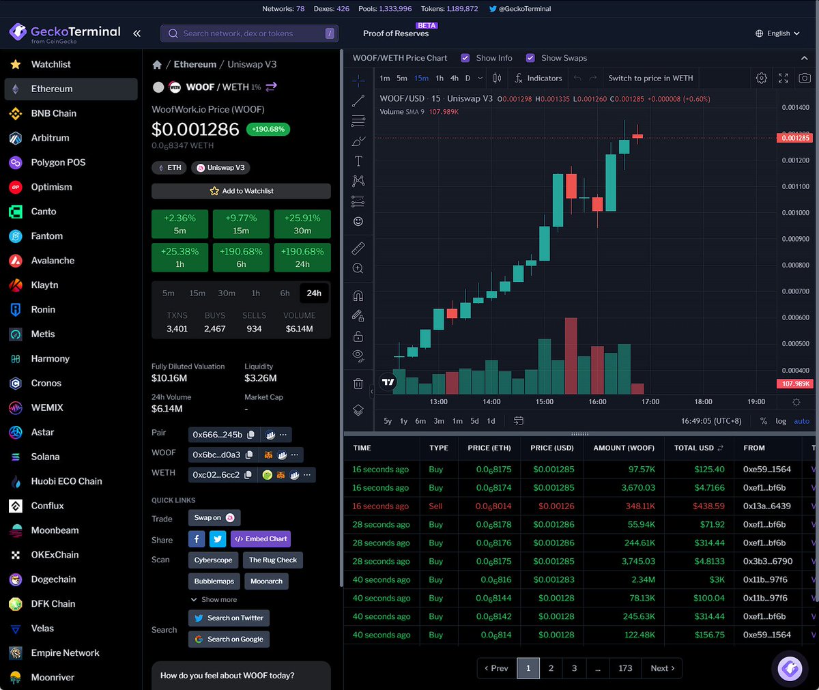
Task: Copy the WOOF token address
Action: tap(249, 455)
